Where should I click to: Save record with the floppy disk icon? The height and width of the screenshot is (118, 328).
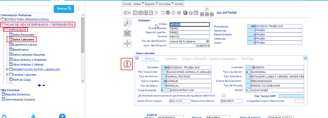168,13
